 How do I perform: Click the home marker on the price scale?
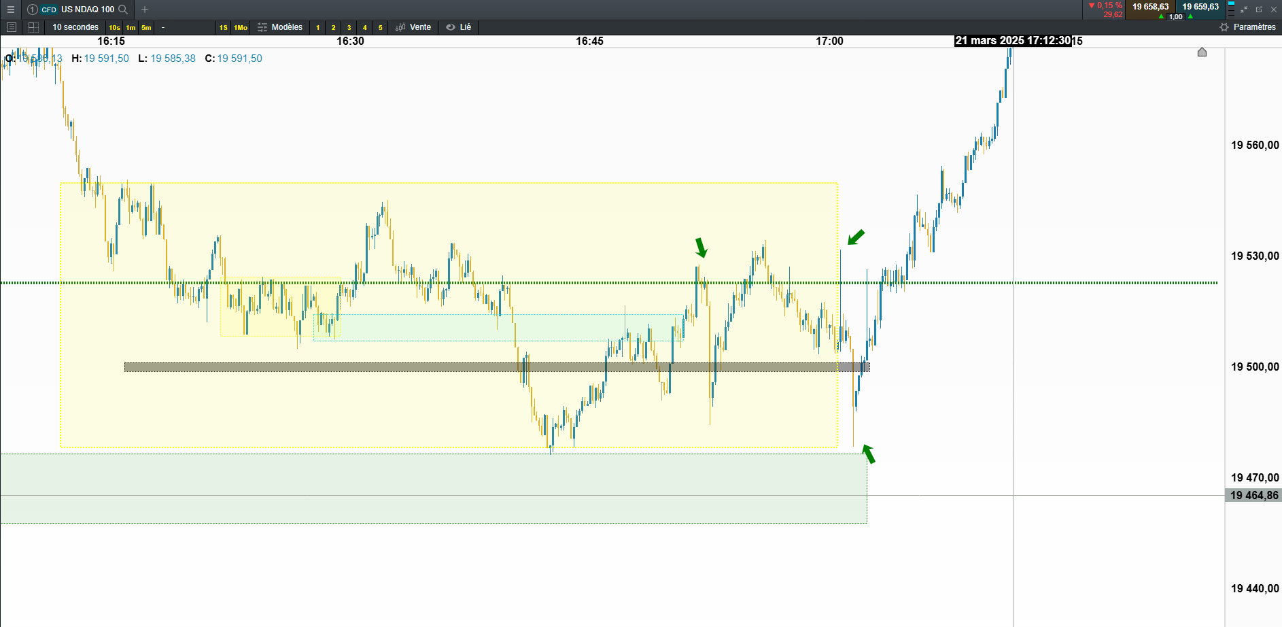coord(1202,52)
